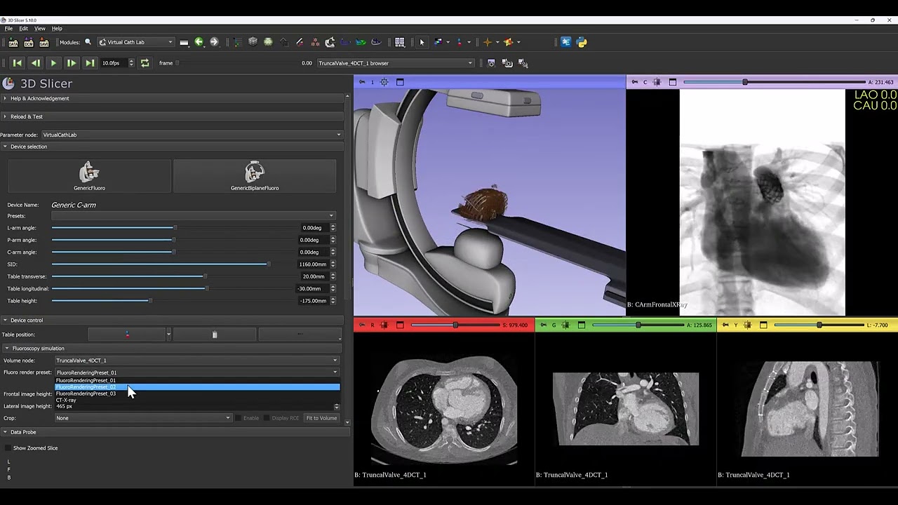The height and width of the screenshot is (505, 898).
Task: Collapse the Data Probe section
Action: click(175, 432)
